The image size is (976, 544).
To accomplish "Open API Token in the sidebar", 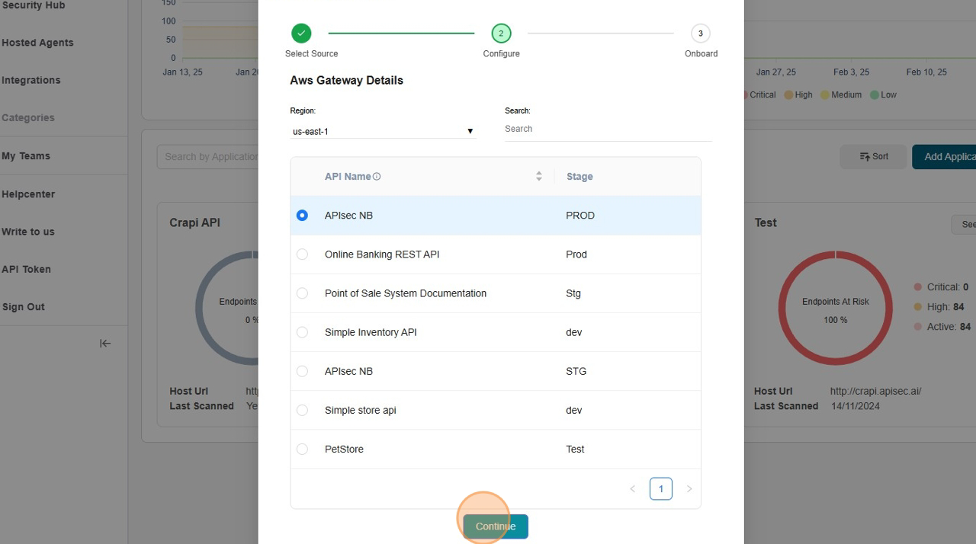I will [26, 269].
